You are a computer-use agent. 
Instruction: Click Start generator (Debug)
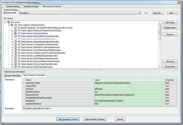95,119
